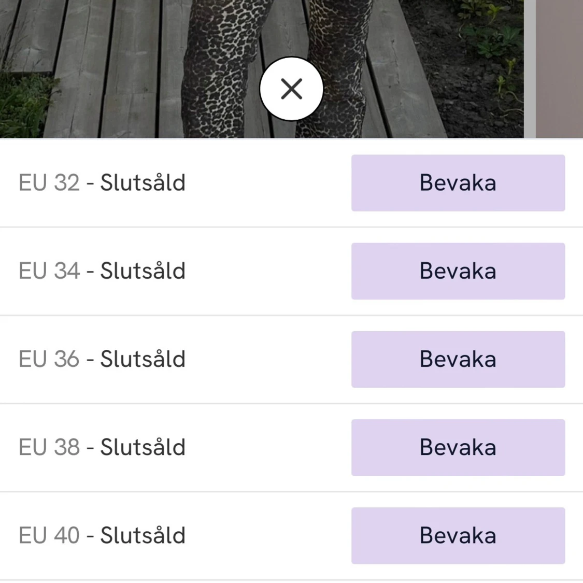Select Slutsåld text in EU 40 row
Image resolution: width=583 pixels, height=583 pixels.
coord(143,535)
